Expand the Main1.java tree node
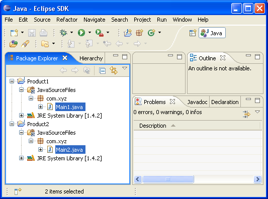268x199 pixels. (40, 107)
